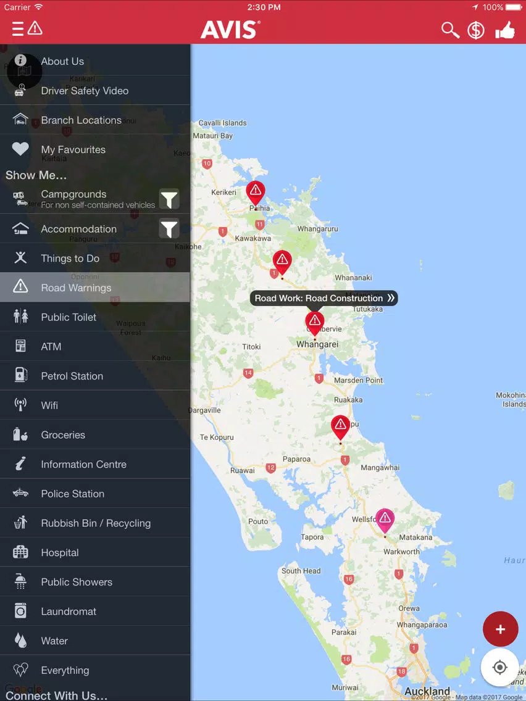Click the My Favourites heart icon
526x701 pixels.
(x=20, y=149)
